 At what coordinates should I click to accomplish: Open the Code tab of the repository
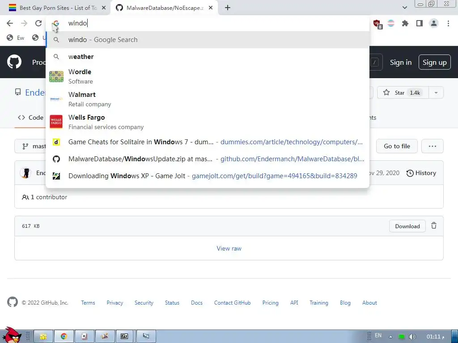point(30,117)
